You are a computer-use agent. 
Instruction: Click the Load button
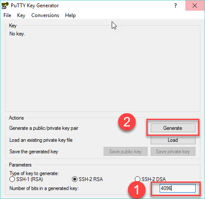[173, 140]
